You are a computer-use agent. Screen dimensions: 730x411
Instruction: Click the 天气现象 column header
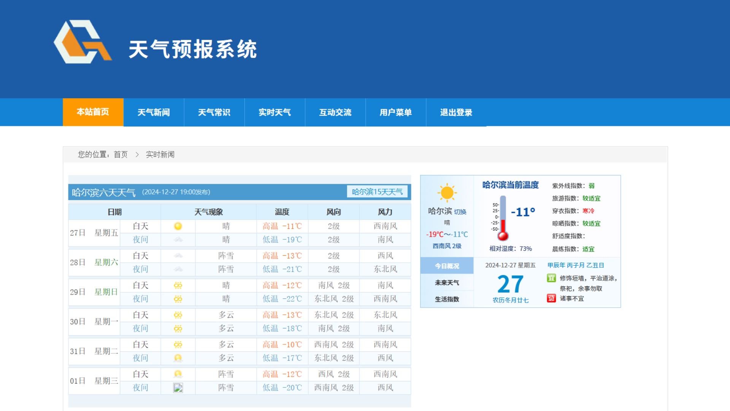coord(208,212)
